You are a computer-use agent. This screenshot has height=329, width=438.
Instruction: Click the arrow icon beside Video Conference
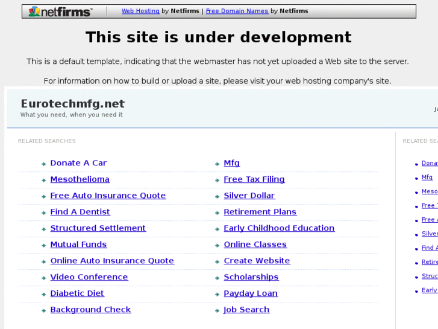pyautogui.click(x=43, y=278)
